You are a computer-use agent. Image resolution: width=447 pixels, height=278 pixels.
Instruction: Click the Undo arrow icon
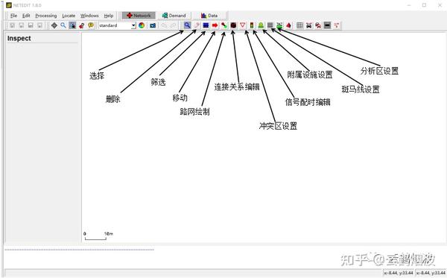(164, 25)
